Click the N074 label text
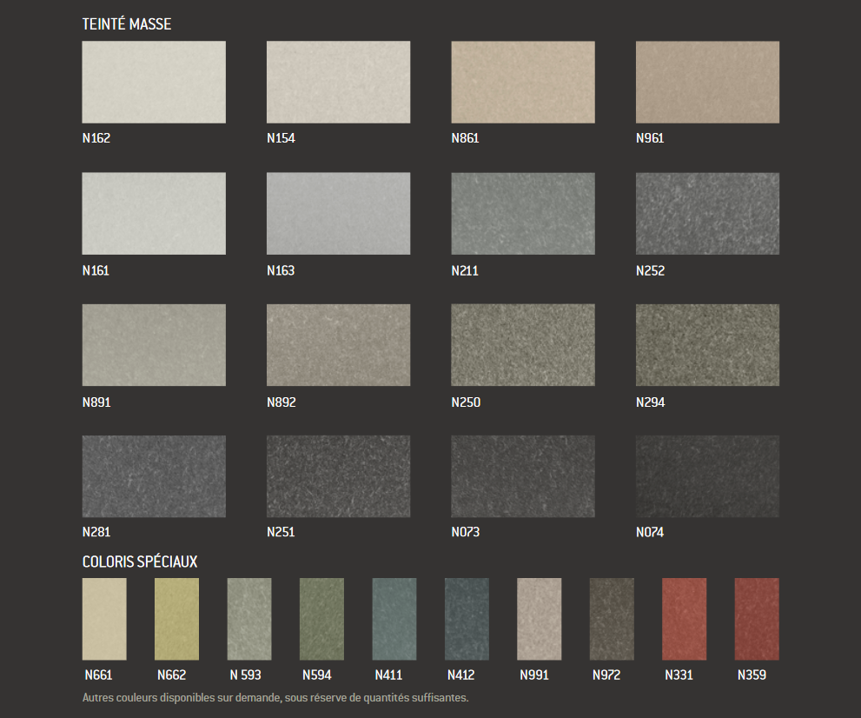 point(650,532)
